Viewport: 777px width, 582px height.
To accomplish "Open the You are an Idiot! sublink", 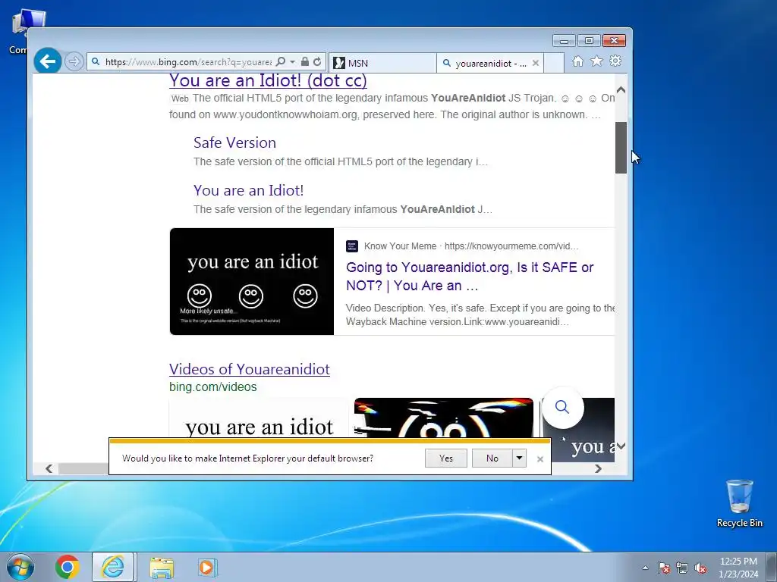I will (x=249, y=190).
